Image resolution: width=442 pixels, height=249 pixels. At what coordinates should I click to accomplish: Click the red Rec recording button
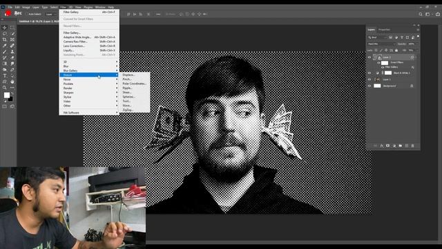tap(8, 13)
